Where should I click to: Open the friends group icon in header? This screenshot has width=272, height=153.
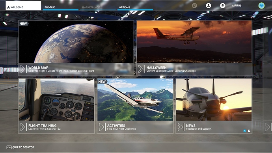click(194, 6)
